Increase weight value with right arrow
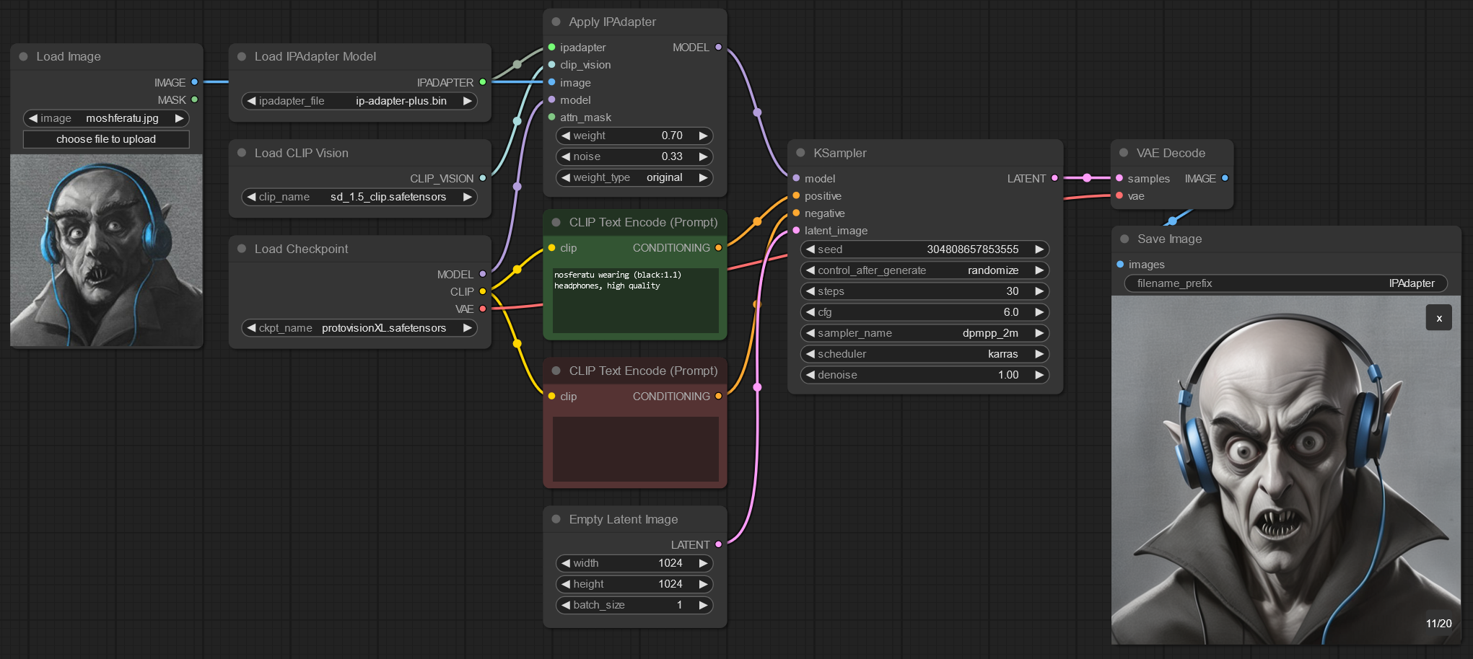The width and height of the screenshot is (1473, 659). coord(703,136)
